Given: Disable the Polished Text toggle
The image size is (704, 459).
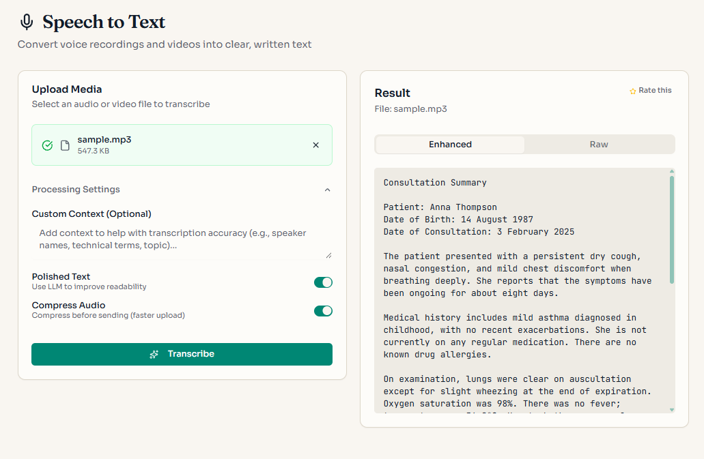Looking at the screenshot, I should click(322, 282).
